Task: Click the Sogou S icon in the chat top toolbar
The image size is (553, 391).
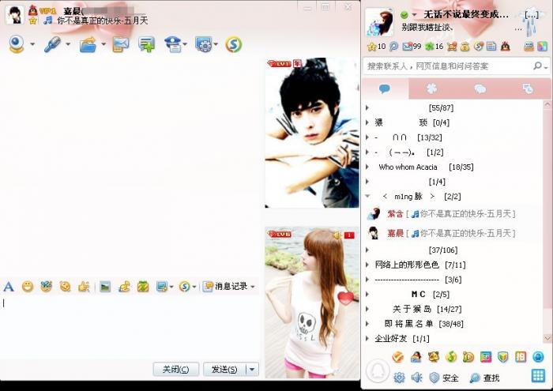Action: coord(233,45)
